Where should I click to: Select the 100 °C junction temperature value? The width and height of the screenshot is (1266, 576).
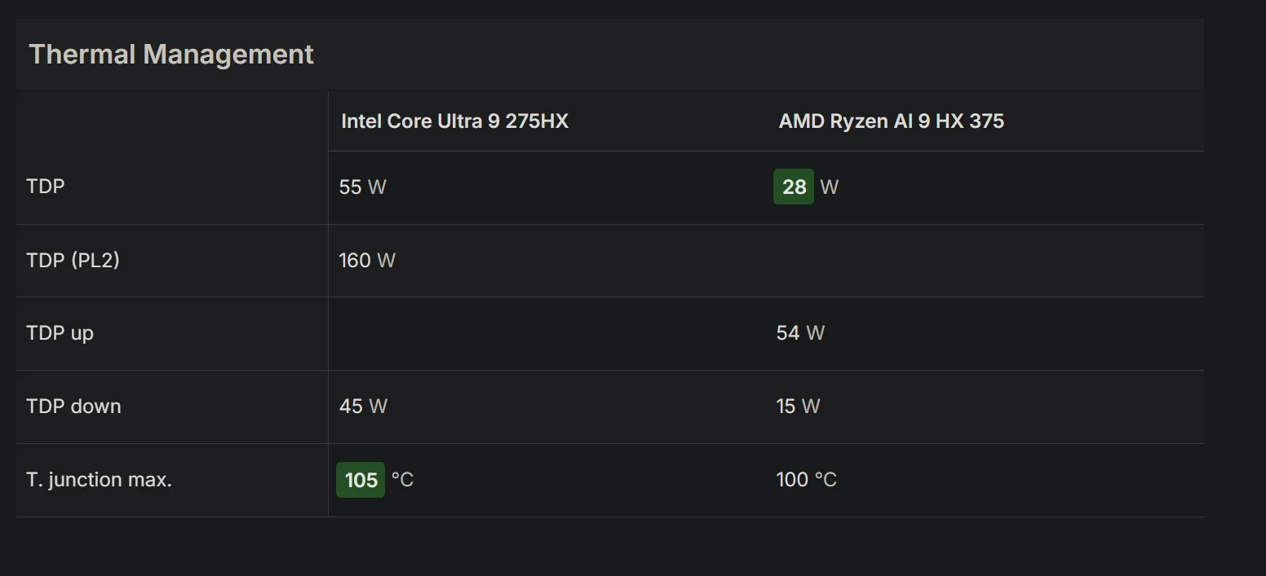click(806, 479)
